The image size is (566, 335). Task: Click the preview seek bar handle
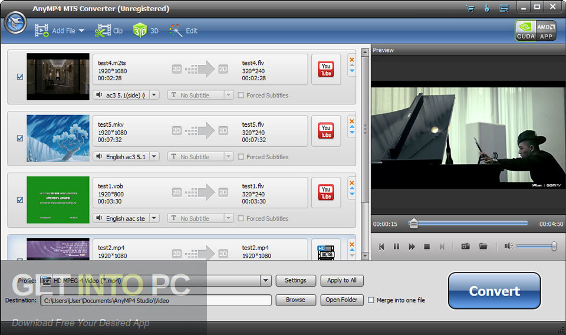(414, 224)
